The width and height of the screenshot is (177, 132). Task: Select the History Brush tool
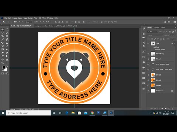[x=3, y=46]
